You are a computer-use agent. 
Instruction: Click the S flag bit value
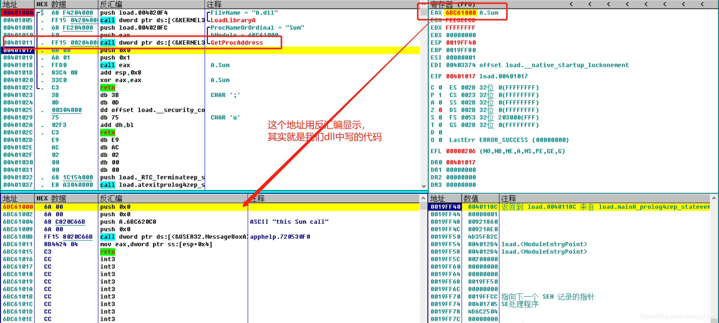440,118
